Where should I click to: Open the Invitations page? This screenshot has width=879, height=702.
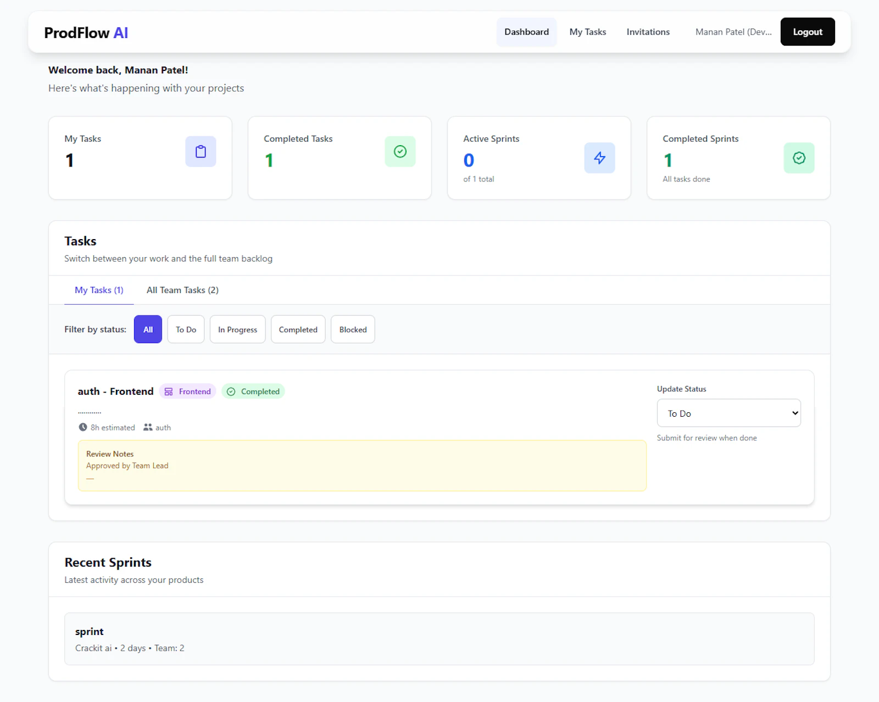[648, 31]
